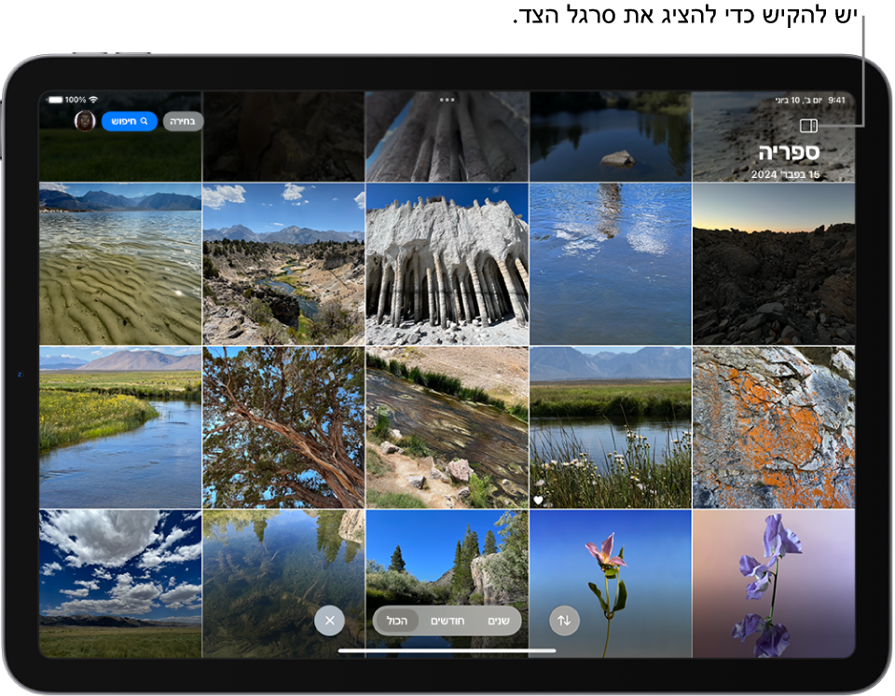Switch to the חודשים tab
This screenshot has height=696, width=895.
447,621
